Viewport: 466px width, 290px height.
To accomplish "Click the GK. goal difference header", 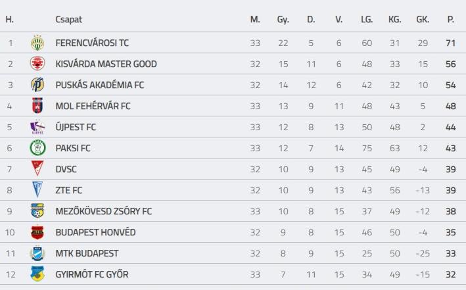I will (423, 19).
